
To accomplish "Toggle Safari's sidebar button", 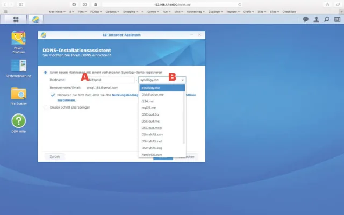I will (x=21, y=4).
